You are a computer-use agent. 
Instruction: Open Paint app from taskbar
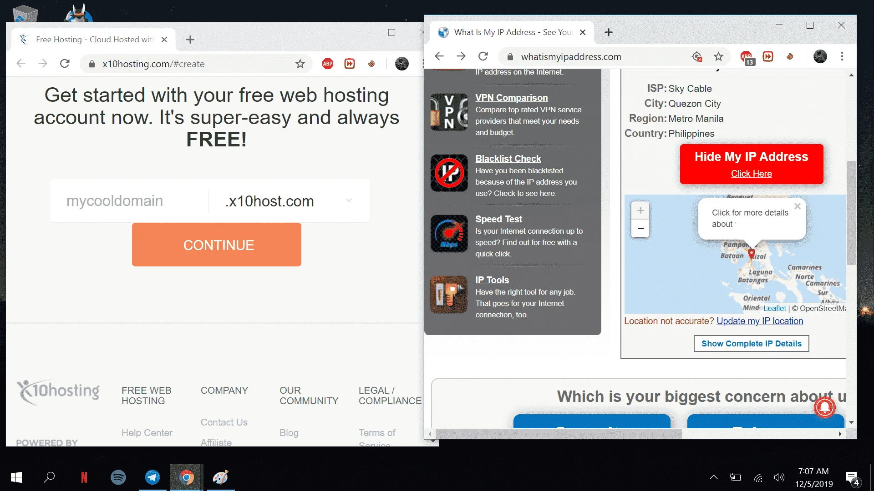221,477
